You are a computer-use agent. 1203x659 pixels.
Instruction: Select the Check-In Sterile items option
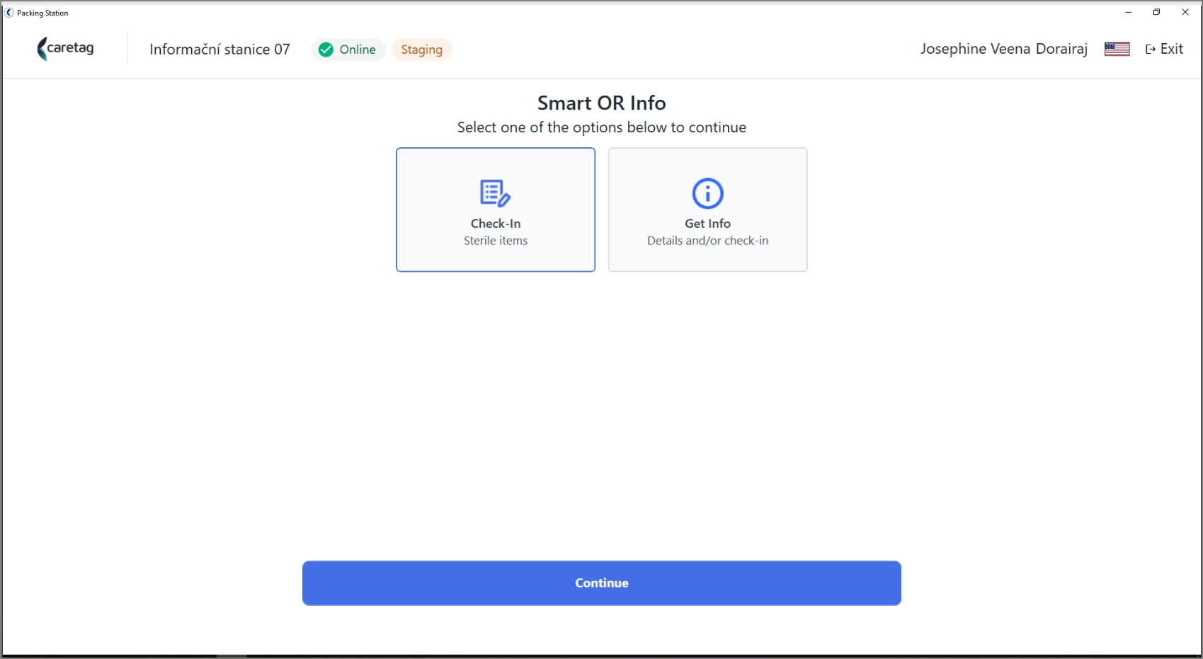click(496, 210)
